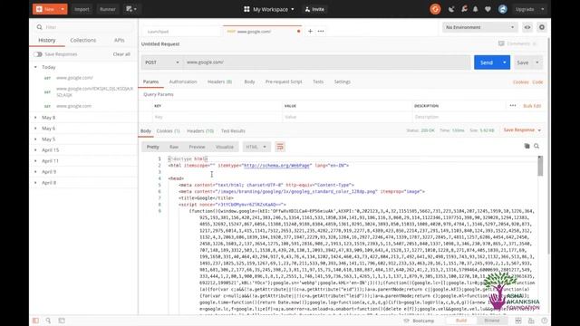The height and width of the screenshot is (326, 580).
Task: Toggle the sidebar icon in status bar
Action: pos(35,321)
